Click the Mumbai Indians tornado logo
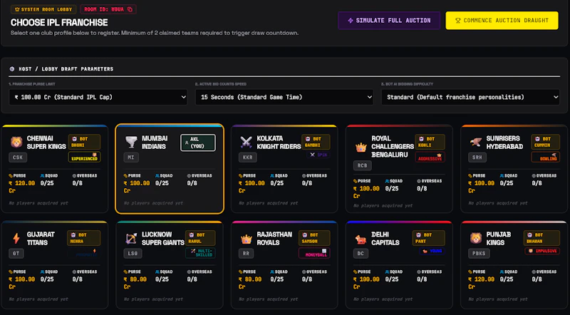Image resolution: width=570 pixels, height=315 pixels. (x=131, y=142)
